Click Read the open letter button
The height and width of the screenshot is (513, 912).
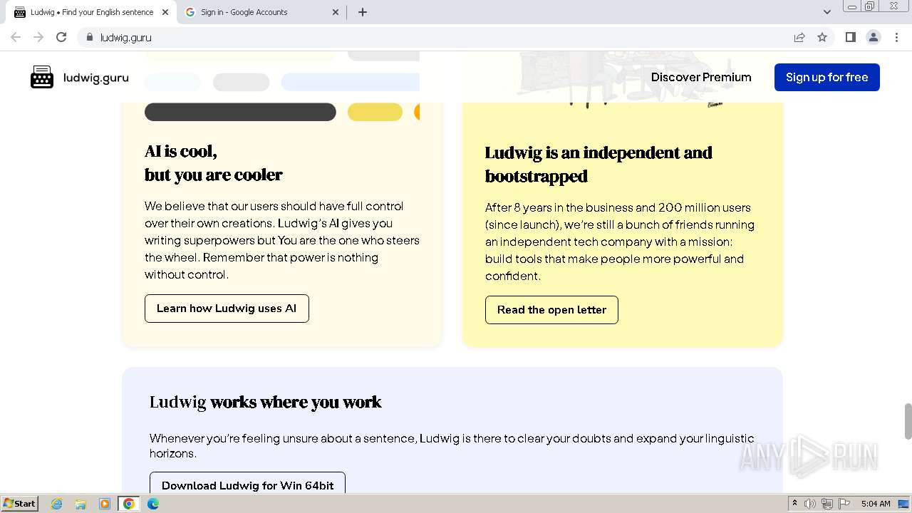(551, 310)
